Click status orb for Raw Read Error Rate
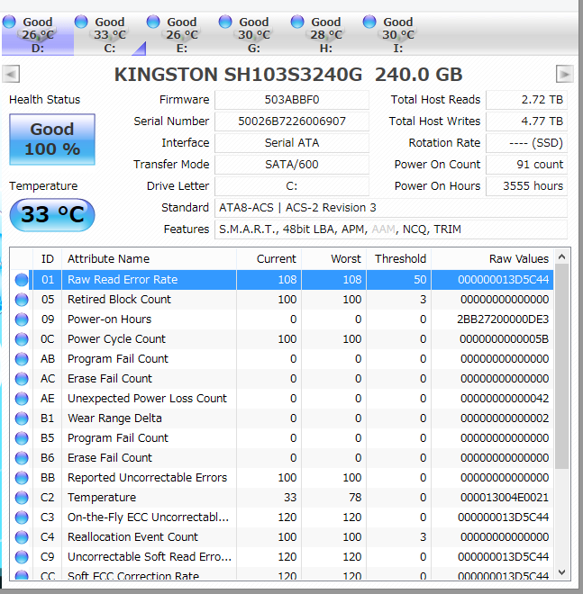Image resolution: width=583 pixels, height=594 pixels. [22, 280]
